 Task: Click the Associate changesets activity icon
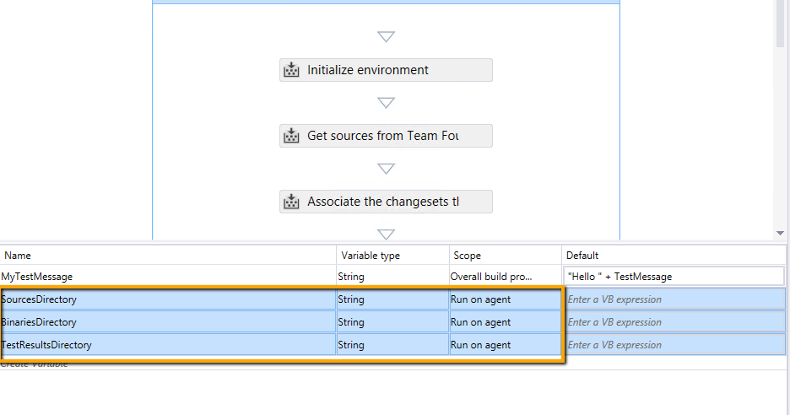pos(292,202)
